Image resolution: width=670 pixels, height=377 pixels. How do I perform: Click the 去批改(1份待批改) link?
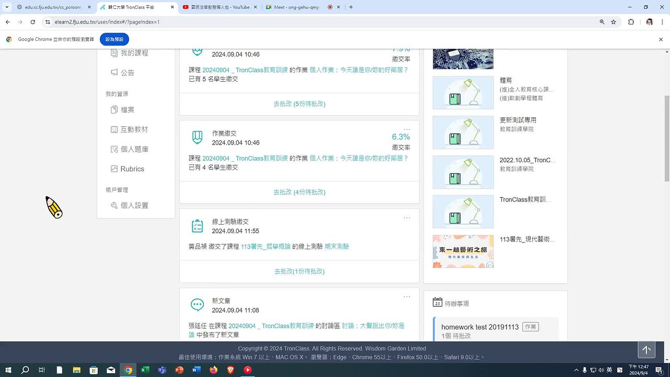[x=299, y=271]
